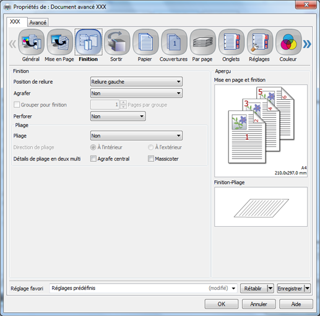Enable the Agrafe central checkbox
The width and height of the screenshot is (320, 316).
pos(93,159)
